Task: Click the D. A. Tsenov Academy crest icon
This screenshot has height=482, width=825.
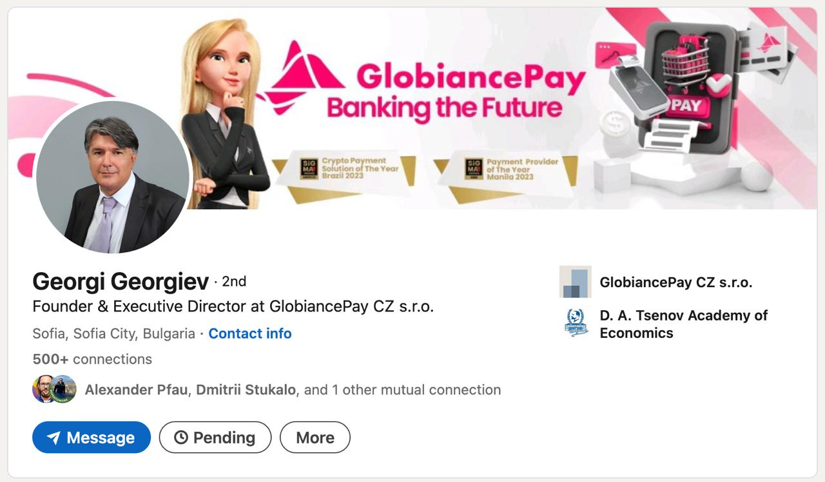Action: pos(575,323)
